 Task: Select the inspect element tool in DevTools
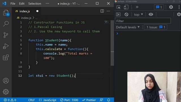coord(118,7)
